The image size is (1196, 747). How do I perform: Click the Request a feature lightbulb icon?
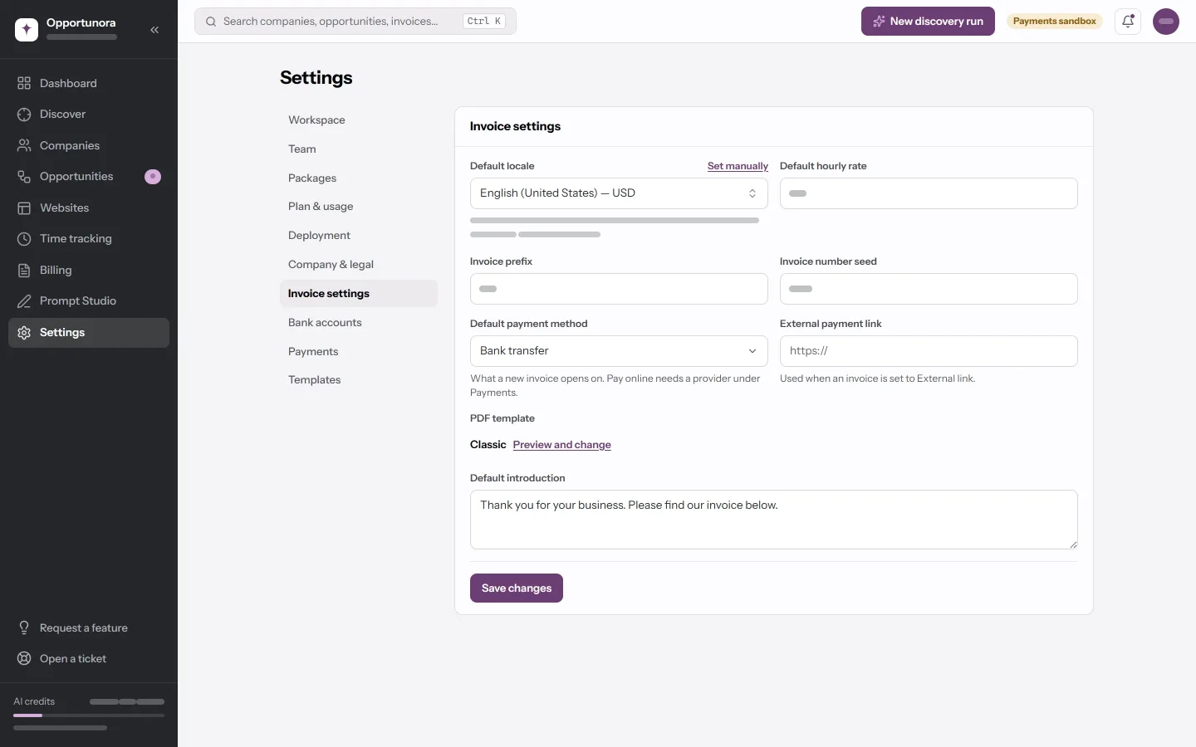tap(24, 627)
